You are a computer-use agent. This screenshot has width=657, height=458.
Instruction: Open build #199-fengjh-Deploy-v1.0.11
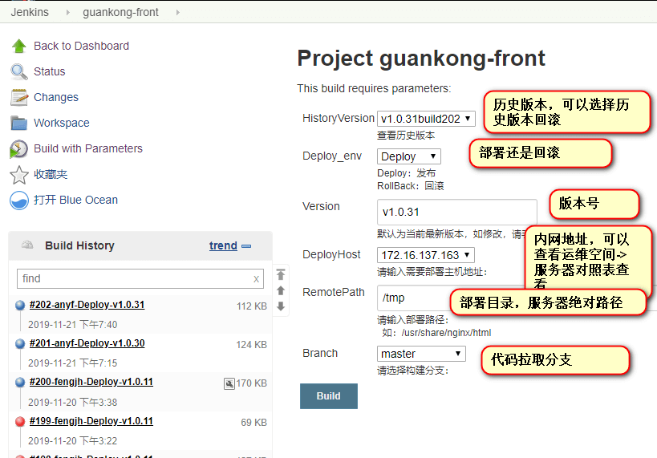(91, 421)
